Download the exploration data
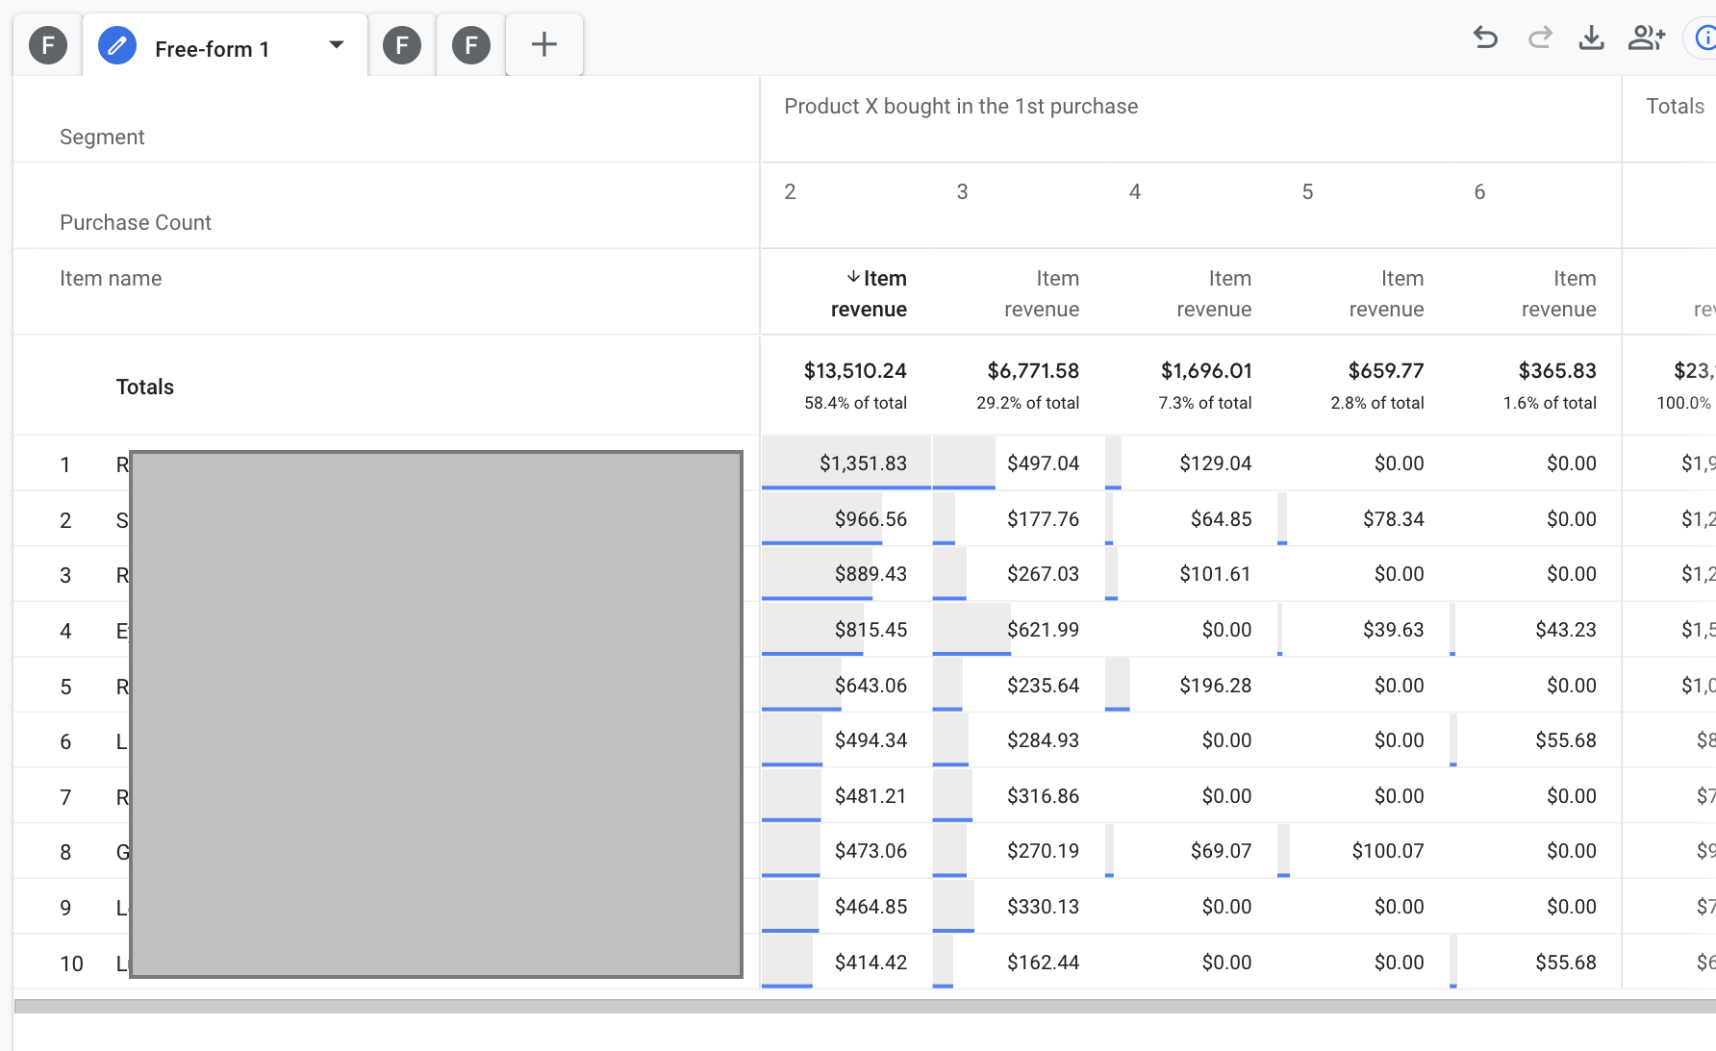Screen dimensions: 1716x1051 1592,38
